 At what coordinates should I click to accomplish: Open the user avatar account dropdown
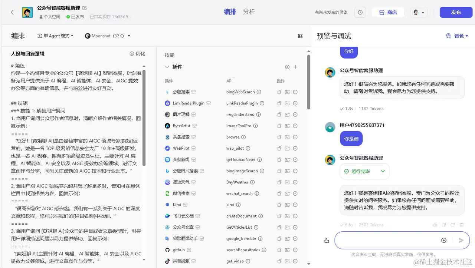pyautogui.click(x=419, y=12)
